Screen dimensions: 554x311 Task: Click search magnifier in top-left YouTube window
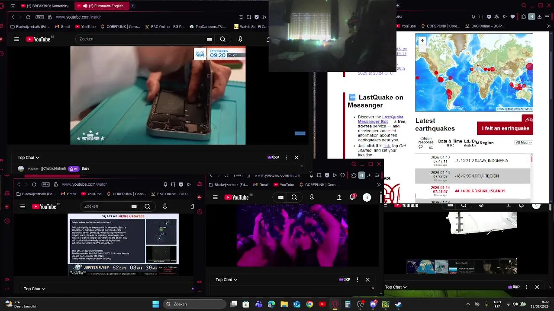pyautogui.click(x=222, y=39)
